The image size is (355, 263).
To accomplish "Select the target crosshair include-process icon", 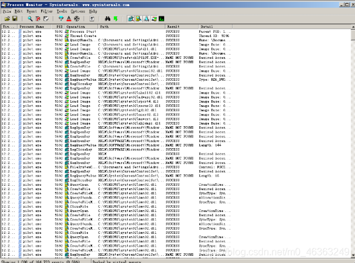I will click(x=77, y=19).
